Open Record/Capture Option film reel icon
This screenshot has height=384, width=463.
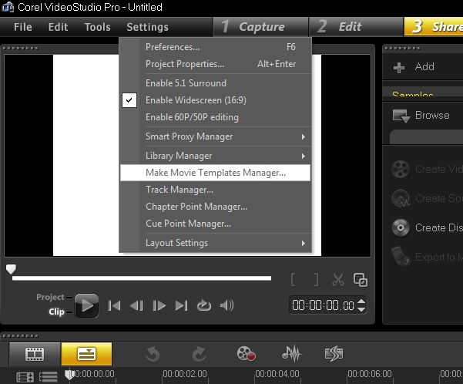[246, 354]
